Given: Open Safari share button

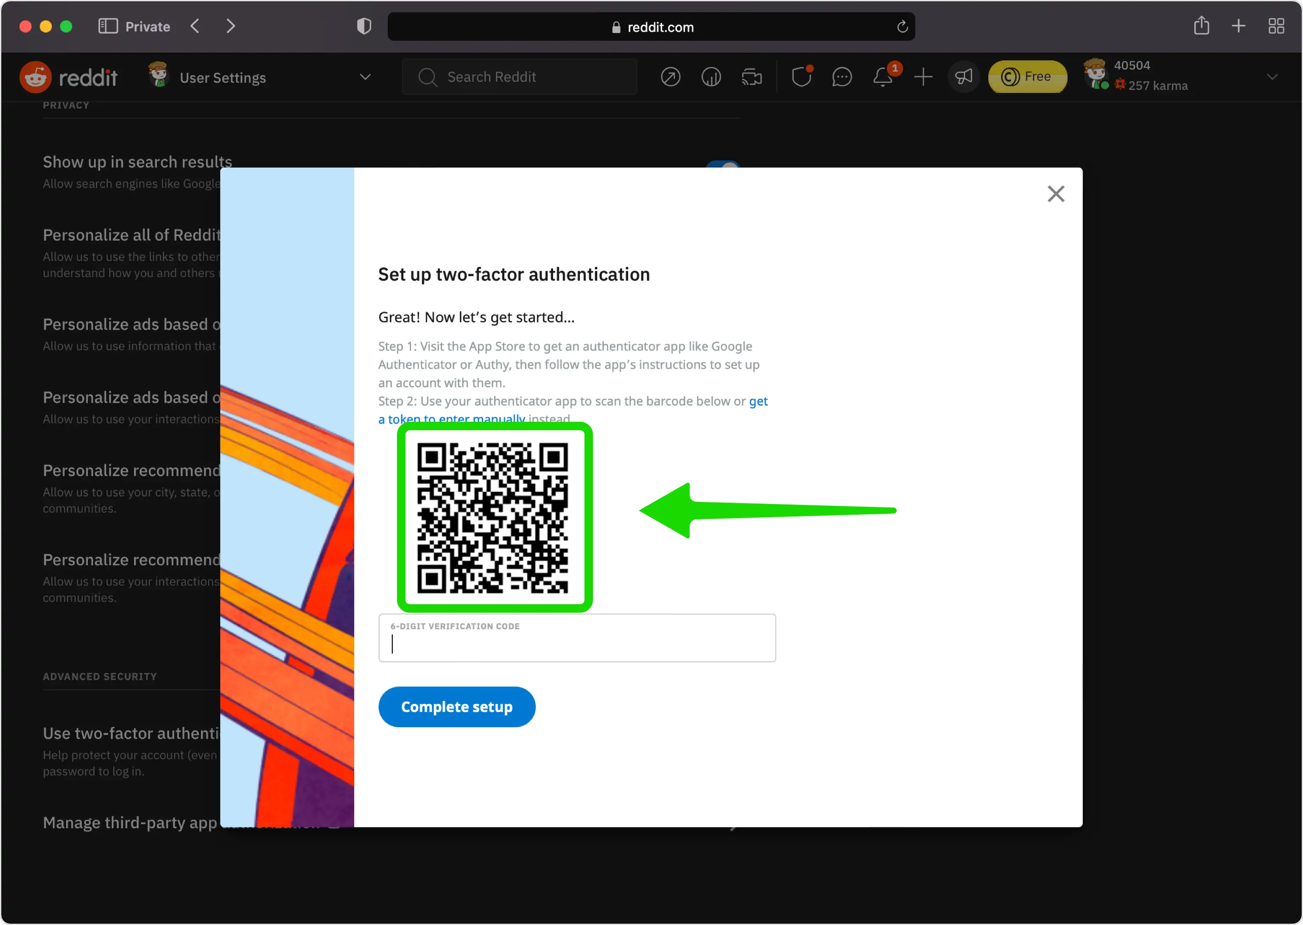Looking at the screenshot, I should coord(1201,25).
